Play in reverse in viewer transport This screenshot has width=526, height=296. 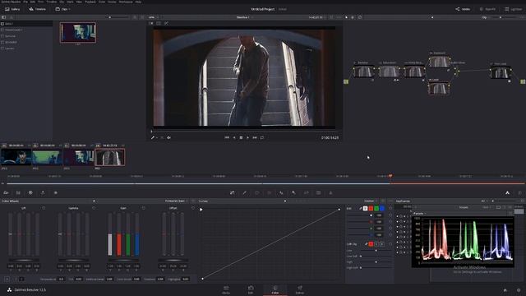pos(234,137)
